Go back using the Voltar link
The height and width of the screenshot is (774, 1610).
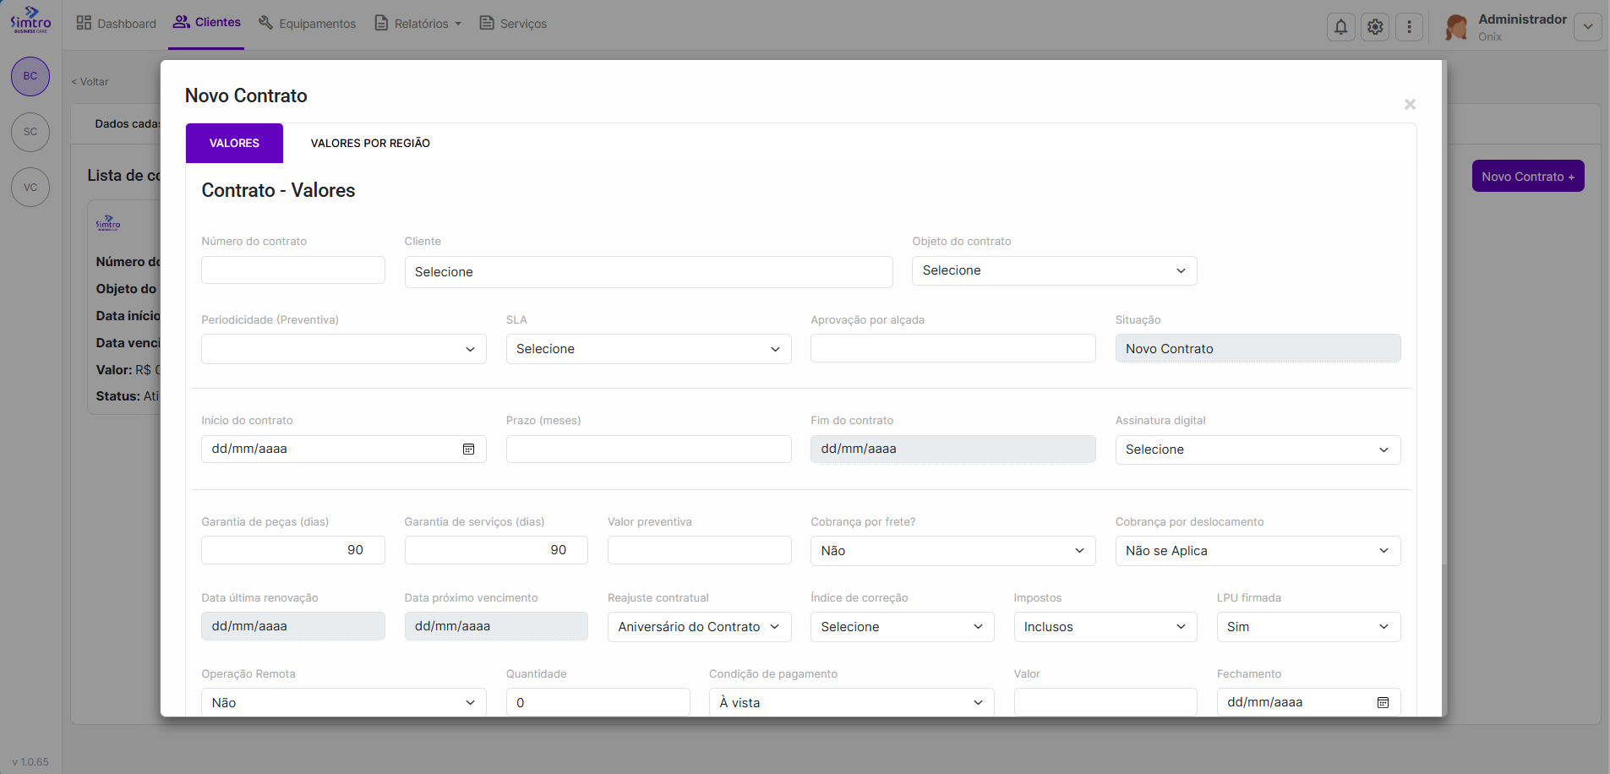(90, 82)
